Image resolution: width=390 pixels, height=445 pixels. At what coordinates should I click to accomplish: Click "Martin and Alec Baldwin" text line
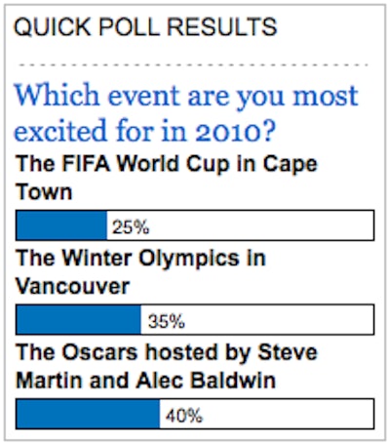pos(145,381)
